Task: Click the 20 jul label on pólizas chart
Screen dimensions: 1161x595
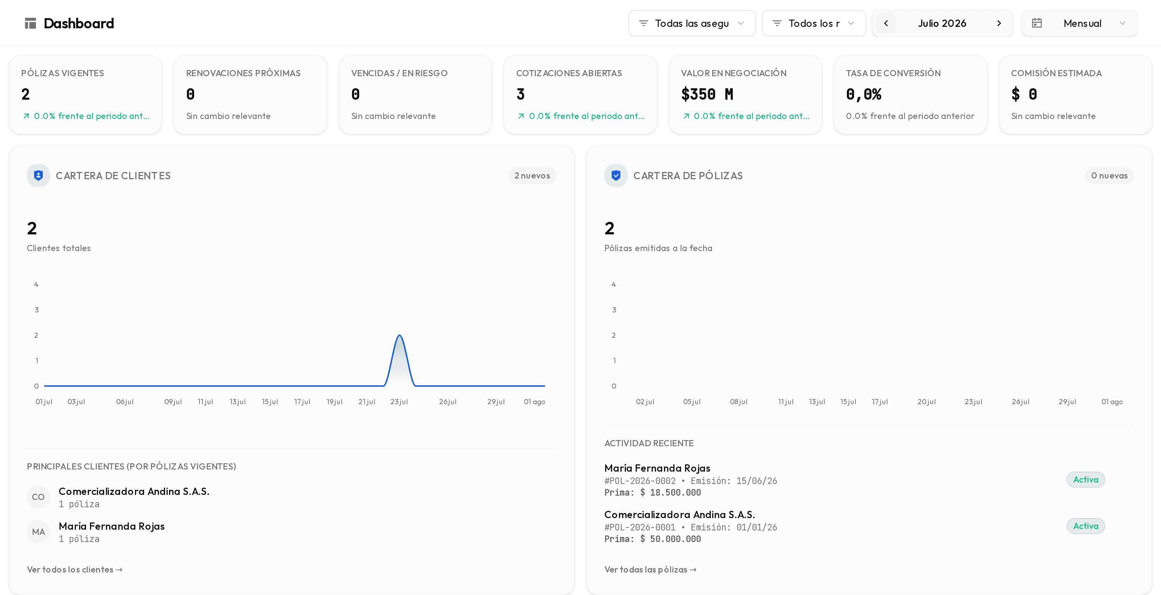Action: click(927, 402)
